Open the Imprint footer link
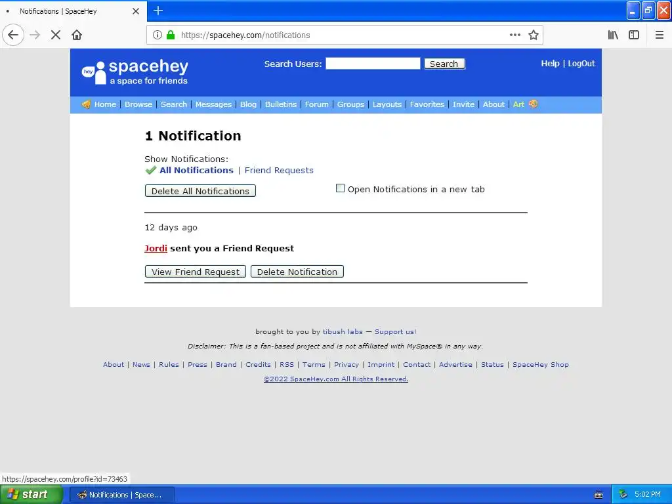672x504 pixels. [x=381, y=365]
